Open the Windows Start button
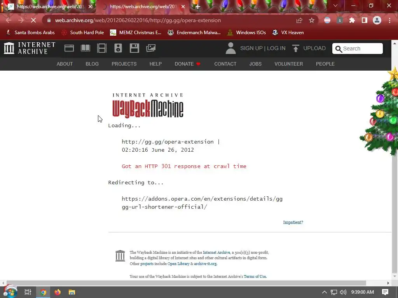This screenshot has width=398, height=298. [x=10, y=292]
